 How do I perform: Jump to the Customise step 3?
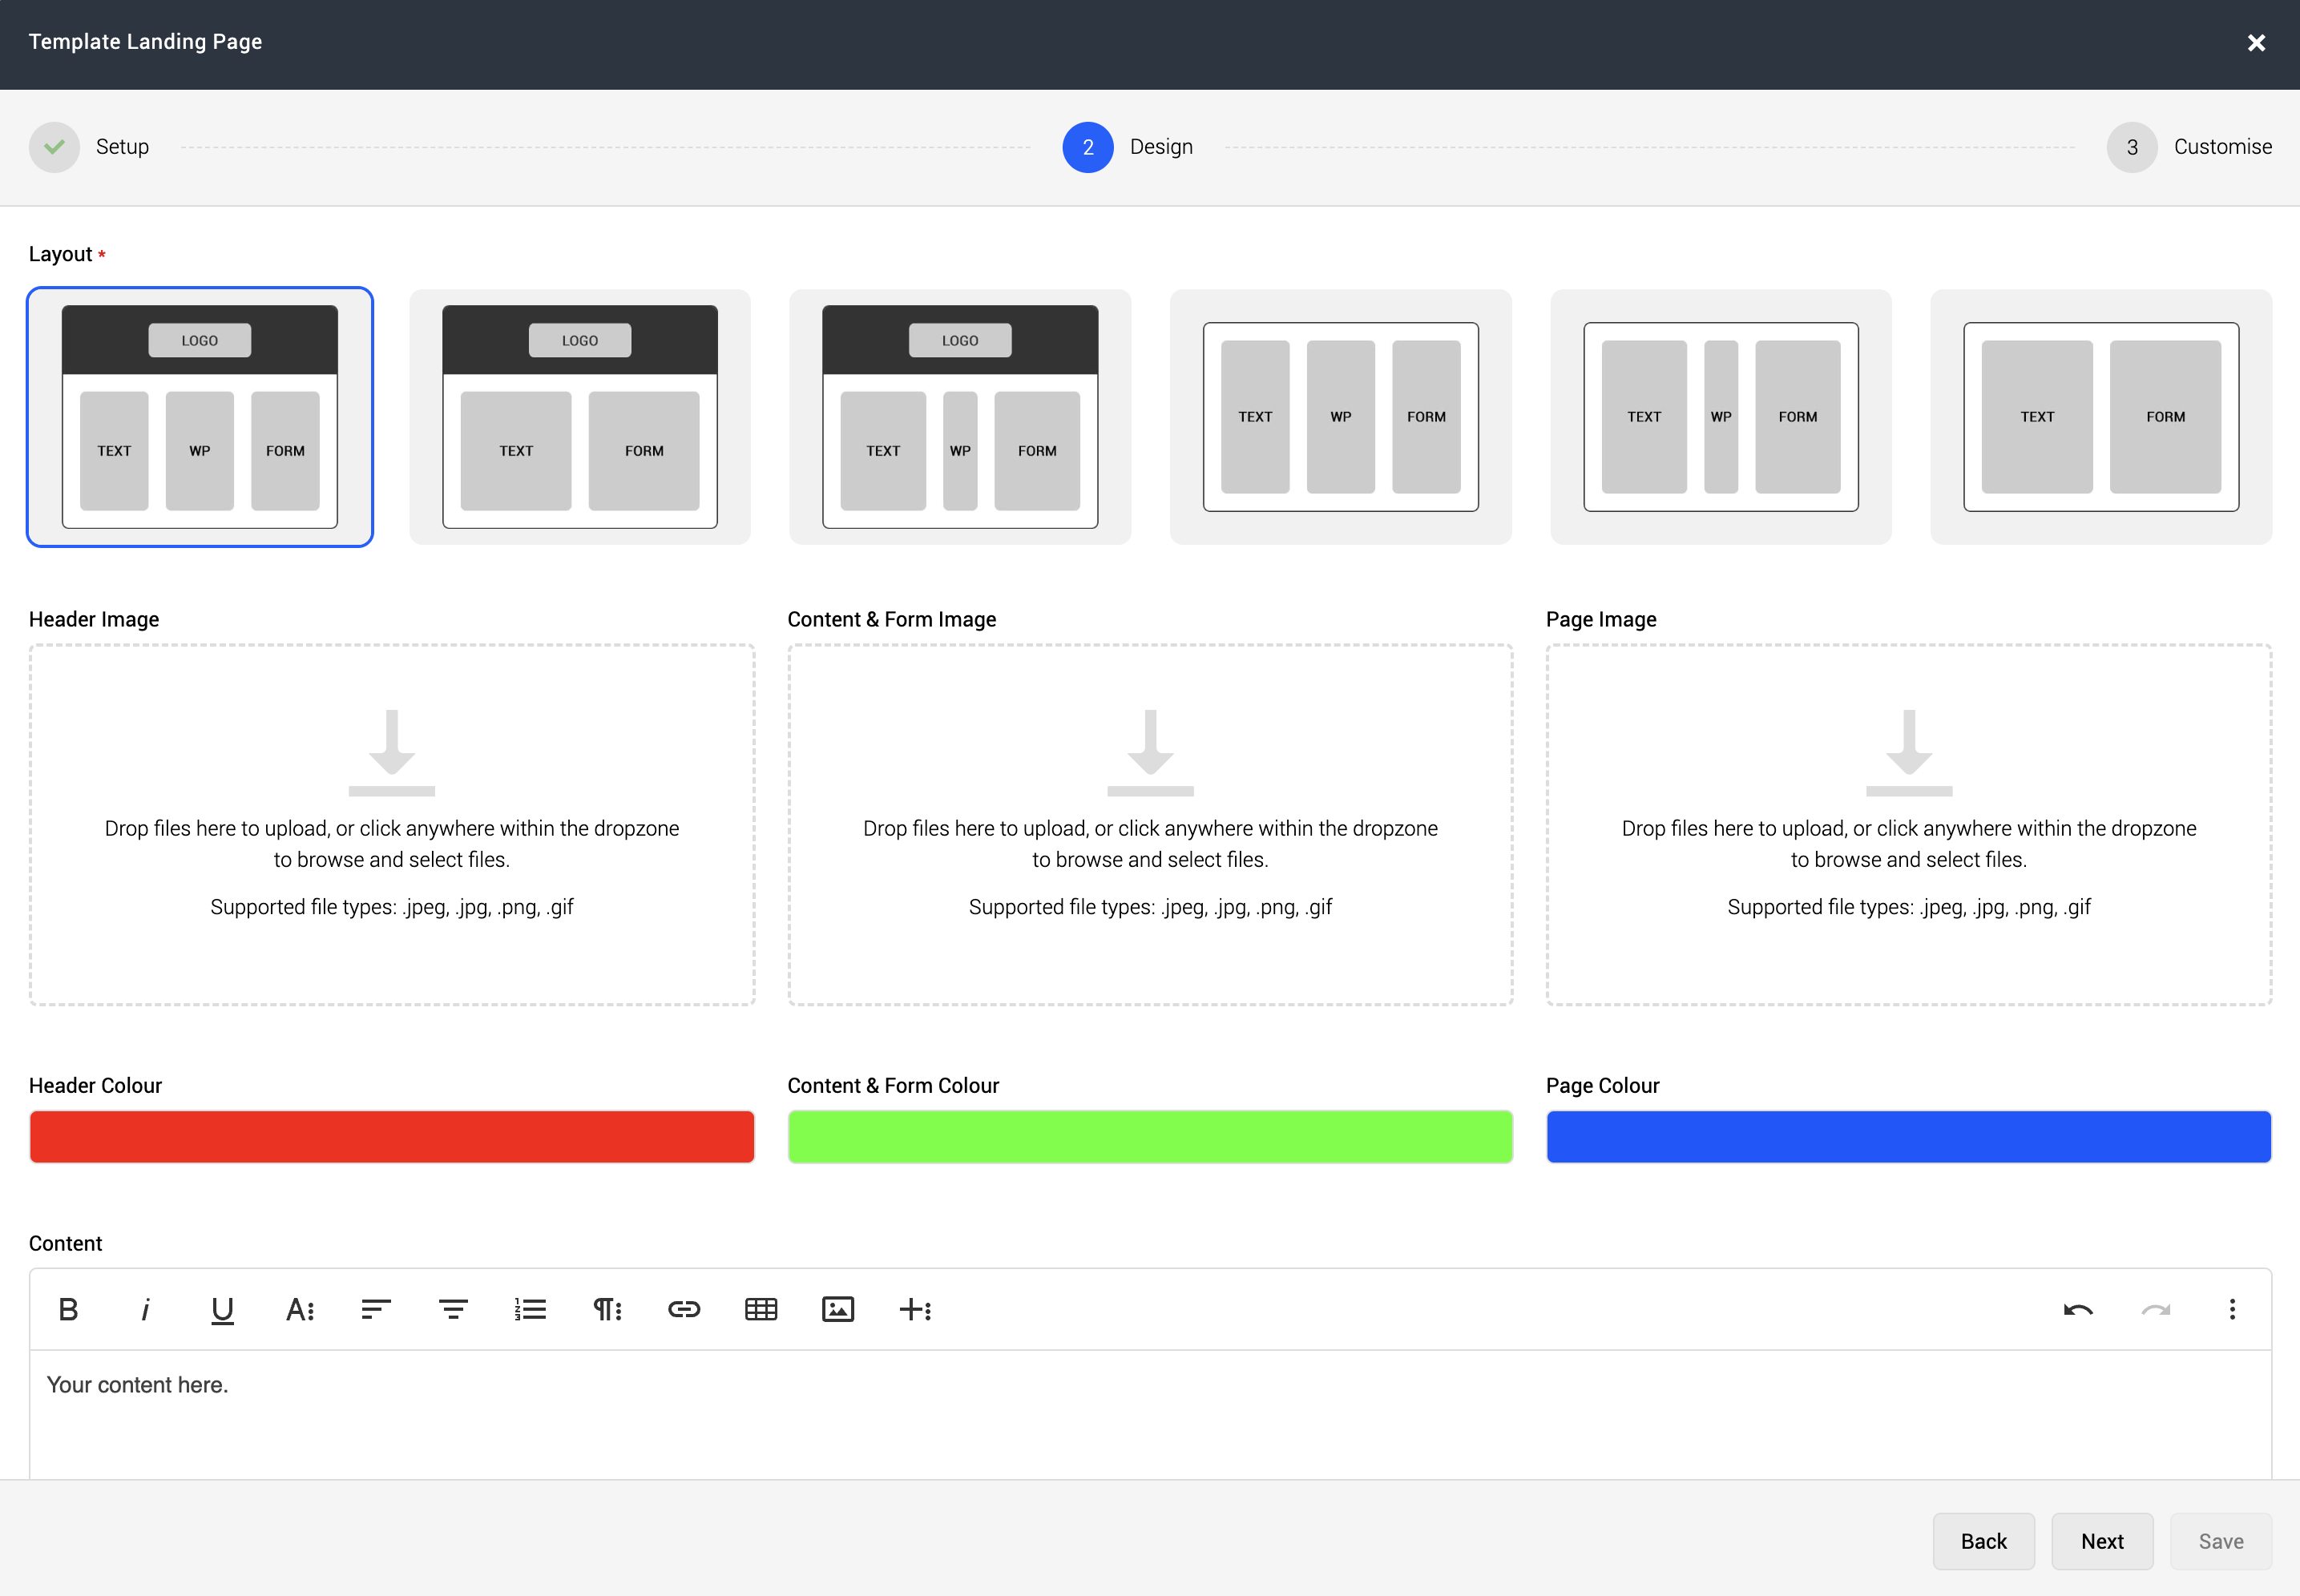2132,147
